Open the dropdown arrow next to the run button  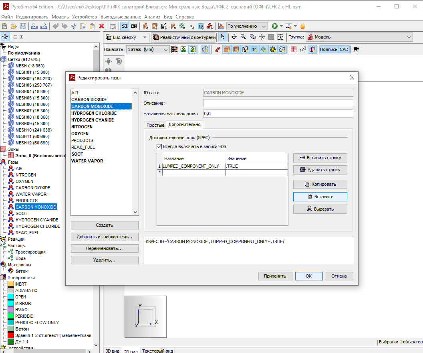(281, 26)
